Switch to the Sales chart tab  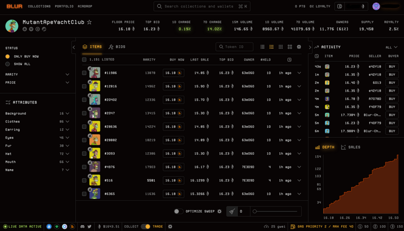tap(351, 147)
